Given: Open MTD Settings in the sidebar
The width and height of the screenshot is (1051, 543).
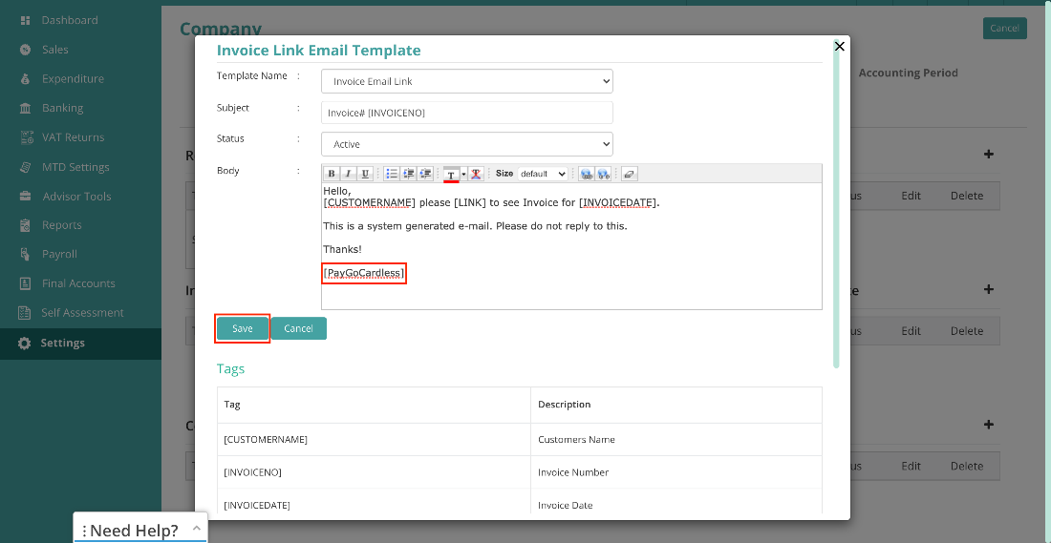Looking at the screenshot, I should pos(75,167).
